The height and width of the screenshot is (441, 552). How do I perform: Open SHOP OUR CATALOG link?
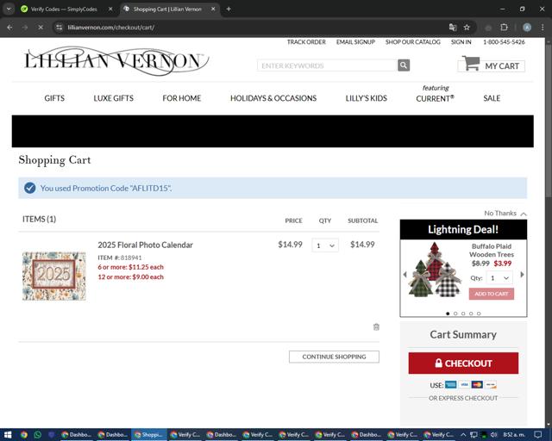[x=412, y=42]
